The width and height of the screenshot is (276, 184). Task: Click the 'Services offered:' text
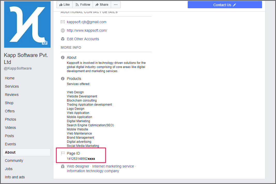(78, 84)
